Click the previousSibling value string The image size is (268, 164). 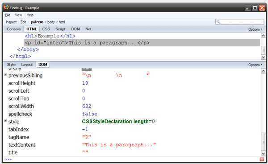tap(116, 75)
